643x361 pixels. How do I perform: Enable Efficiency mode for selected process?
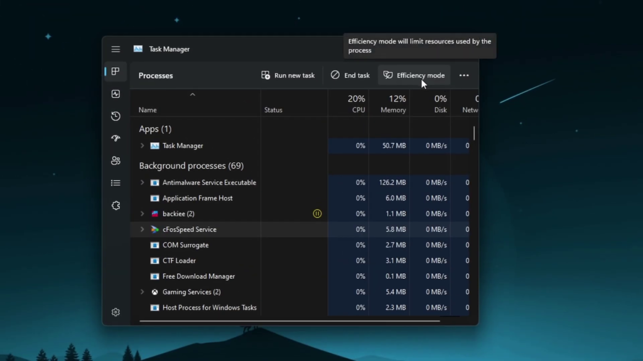(x=414, y=75)
